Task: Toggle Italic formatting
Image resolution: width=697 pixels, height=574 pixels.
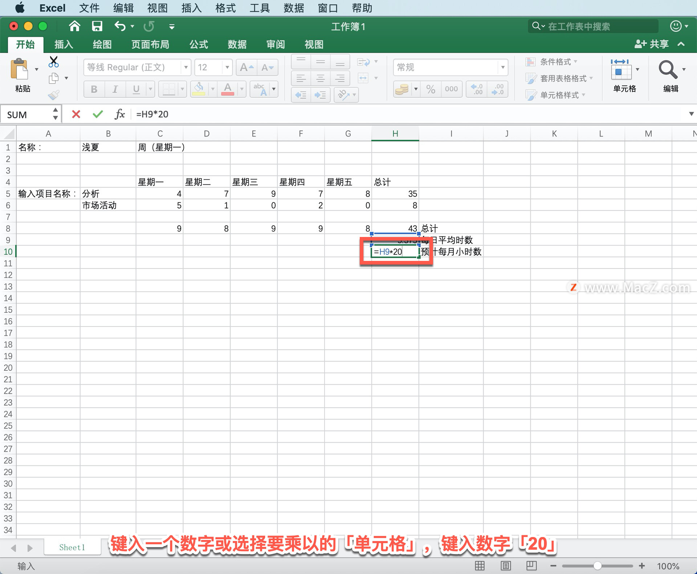Action: [115, 89]
